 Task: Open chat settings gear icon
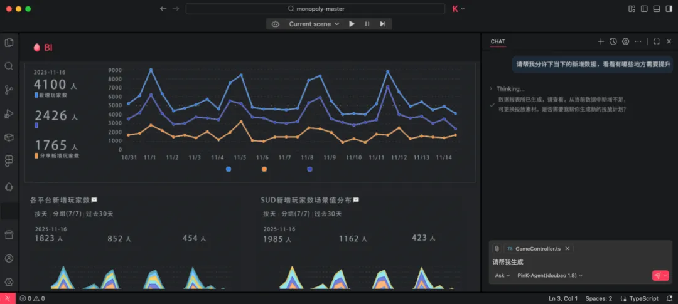pos(625,41)
